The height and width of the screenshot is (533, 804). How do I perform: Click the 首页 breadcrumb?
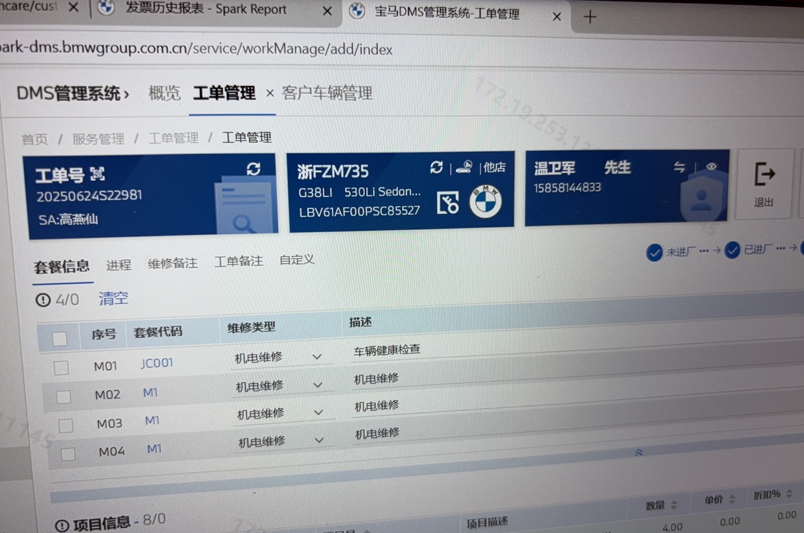(35, 139)
